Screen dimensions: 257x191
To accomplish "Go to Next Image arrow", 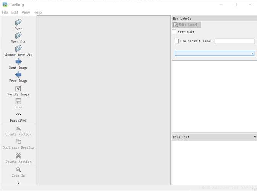I will (x=18, y=62).
